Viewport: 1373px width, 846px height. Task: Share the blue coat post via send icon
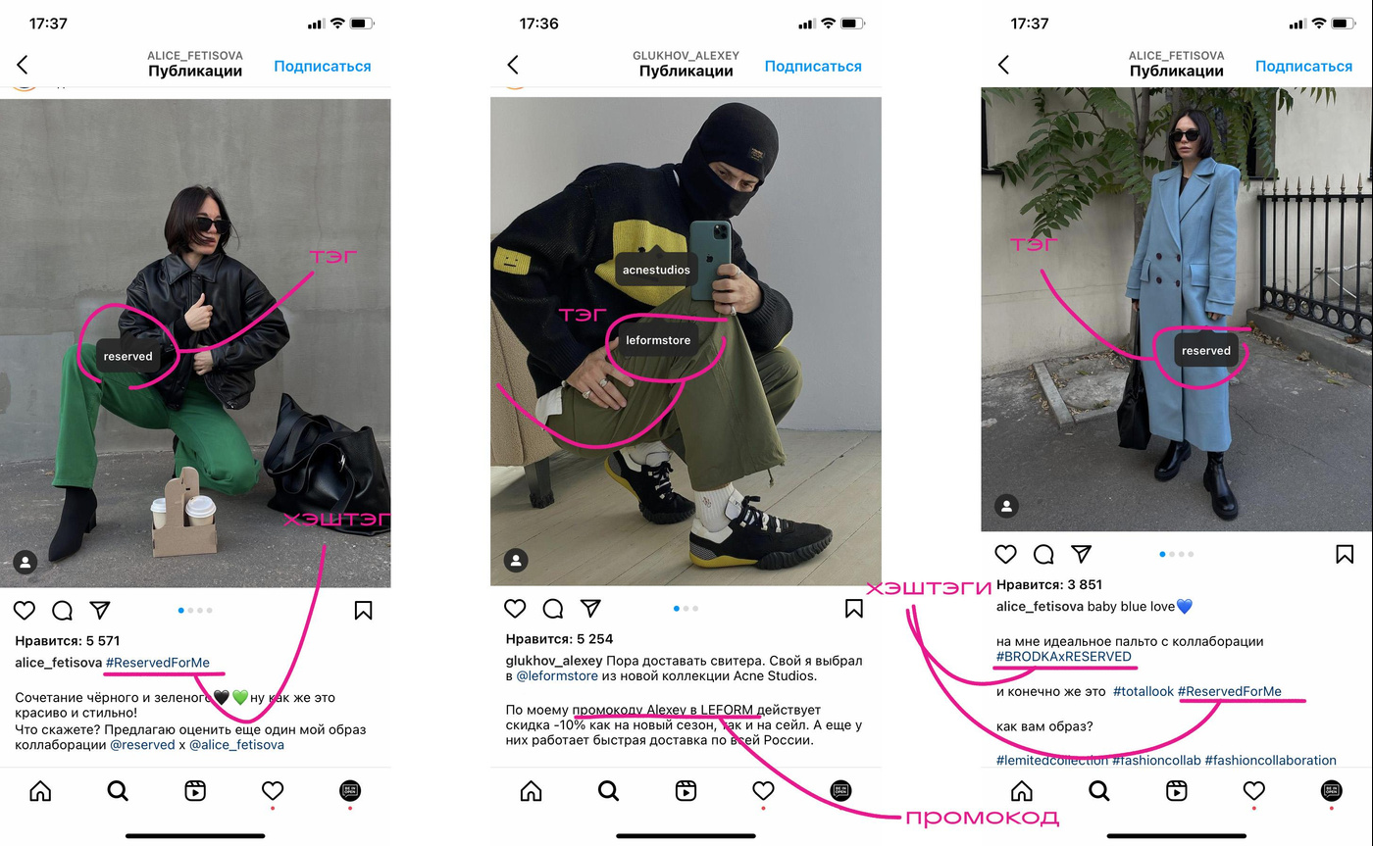coord(1081,554)
